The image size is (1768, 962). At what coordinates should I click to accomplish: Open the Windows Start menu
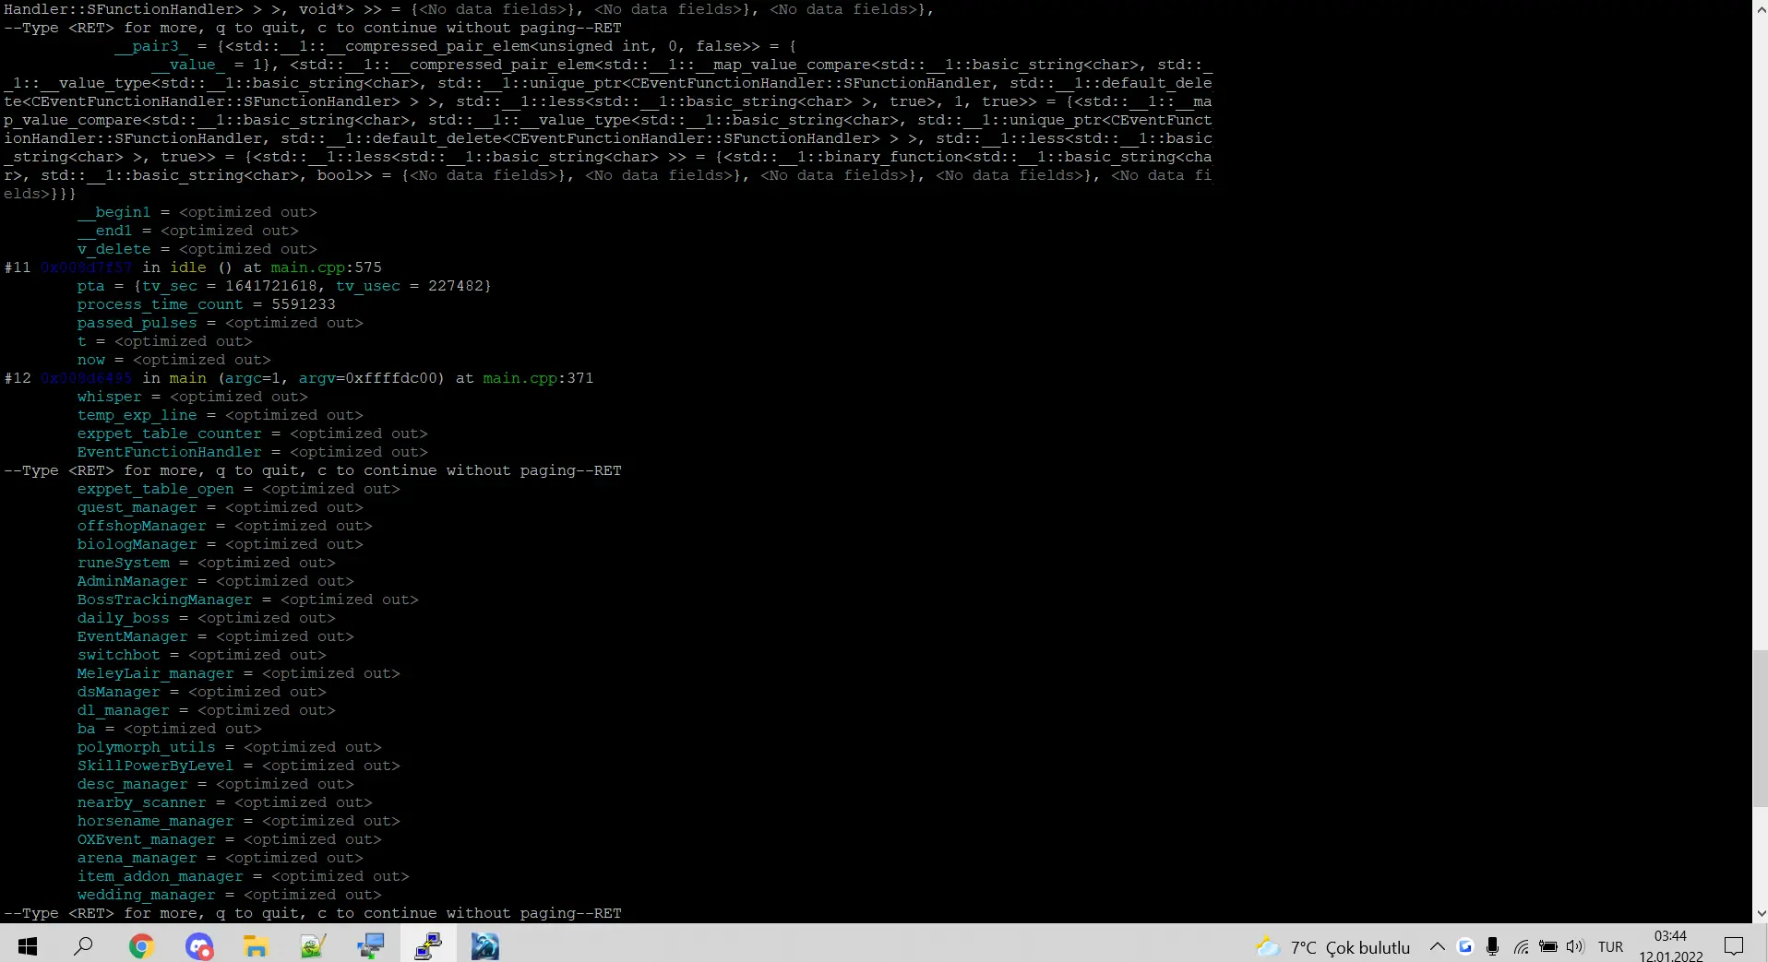coord(28,946)
